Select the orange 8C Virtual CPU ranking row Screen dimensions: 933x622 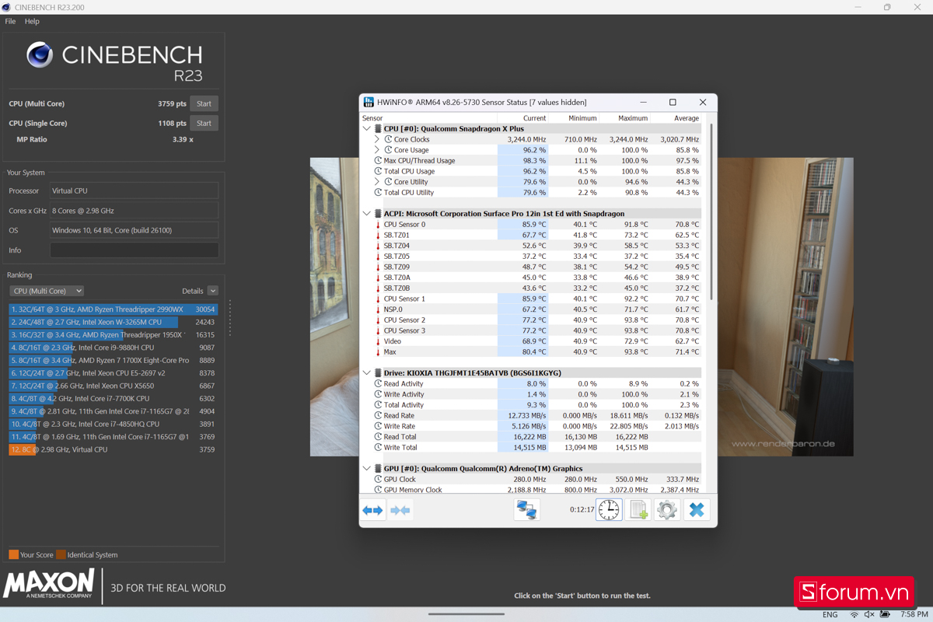pyautogui.click(x=113, y=449)
